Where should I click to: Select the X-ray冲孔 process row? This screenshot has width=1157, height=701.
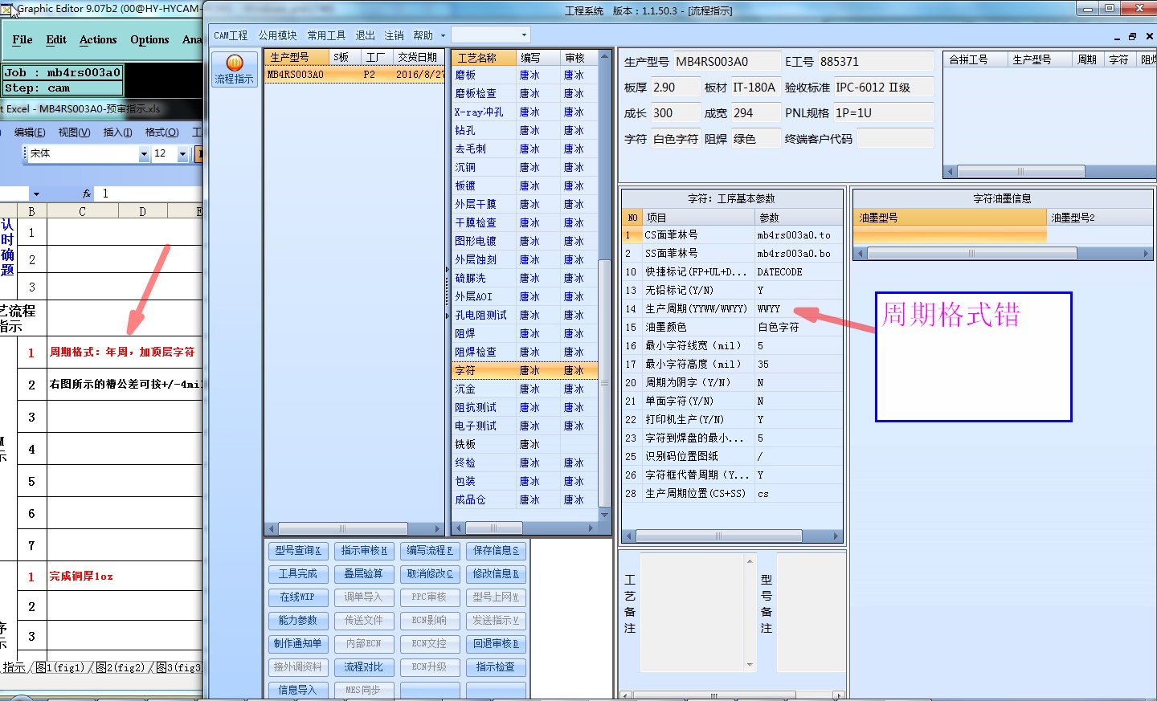[x=525, y=112]
